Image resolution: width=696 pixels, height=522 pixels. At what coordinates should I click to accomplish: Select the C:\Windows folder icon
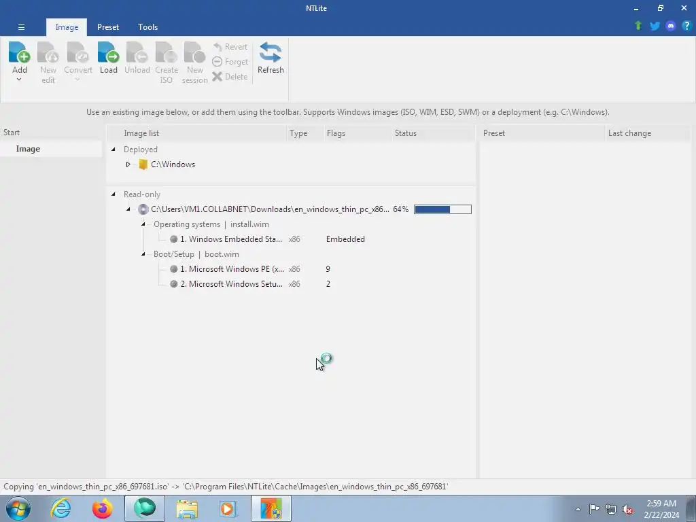[143, 164]
